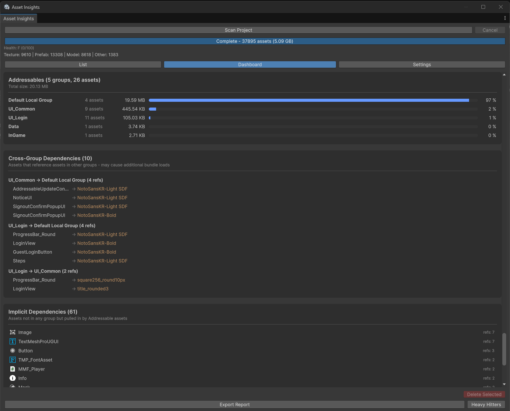510x411 pixels.
Task: Click the 105.03 KB size value
Action: [x=134, y=118]
